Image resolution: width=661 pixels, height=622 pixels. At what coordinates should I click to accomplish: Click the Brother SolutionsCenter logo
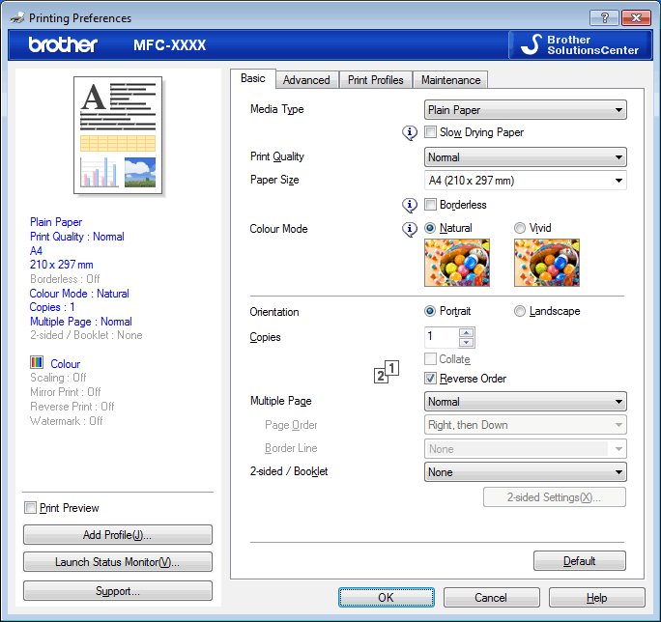click(x=580, y=44)
